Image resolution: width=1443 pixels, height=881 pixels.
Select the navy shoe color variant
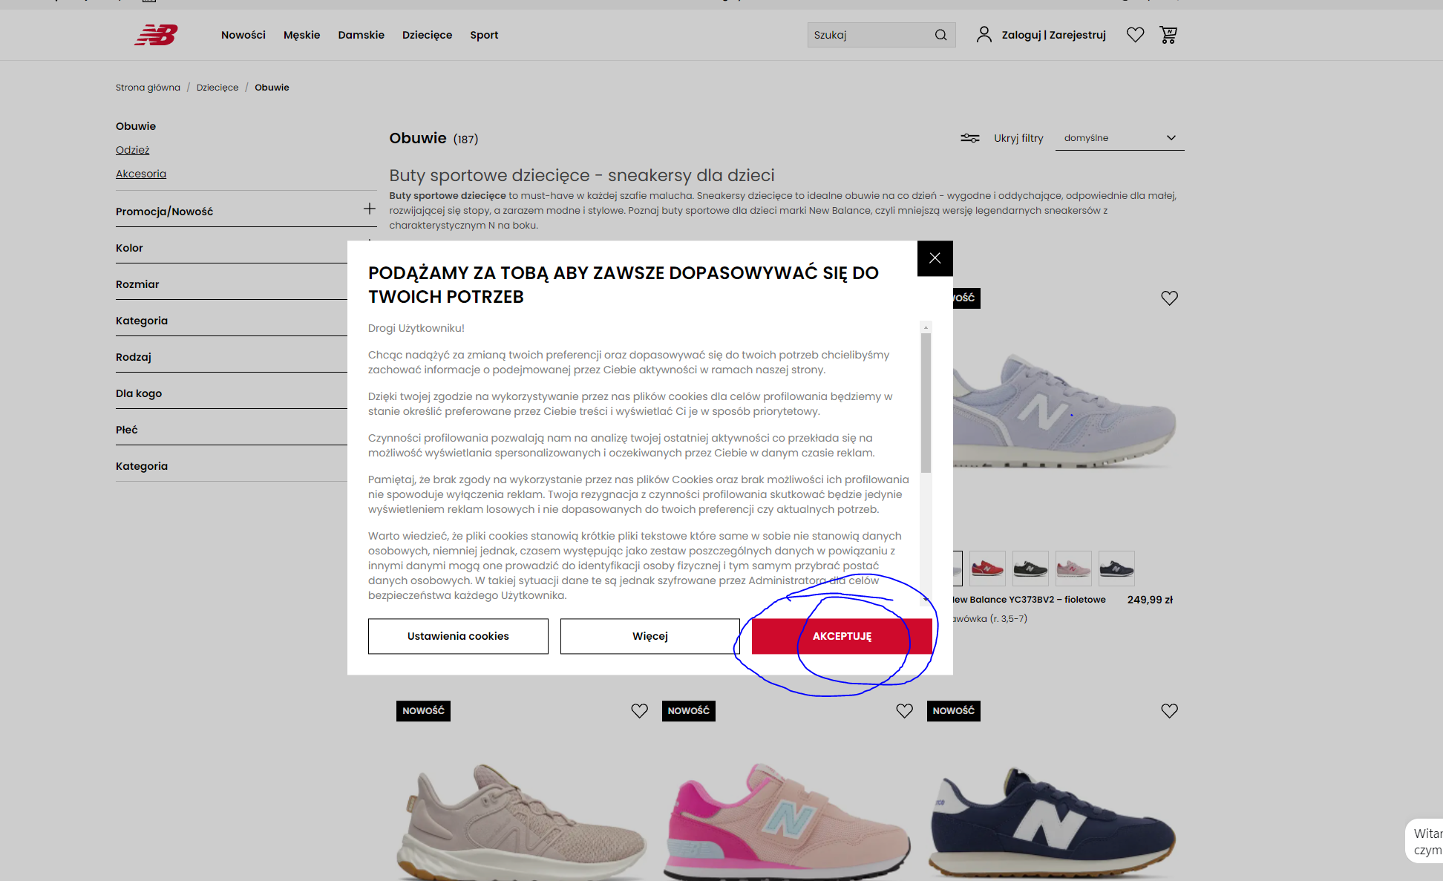pos(1116,569)
